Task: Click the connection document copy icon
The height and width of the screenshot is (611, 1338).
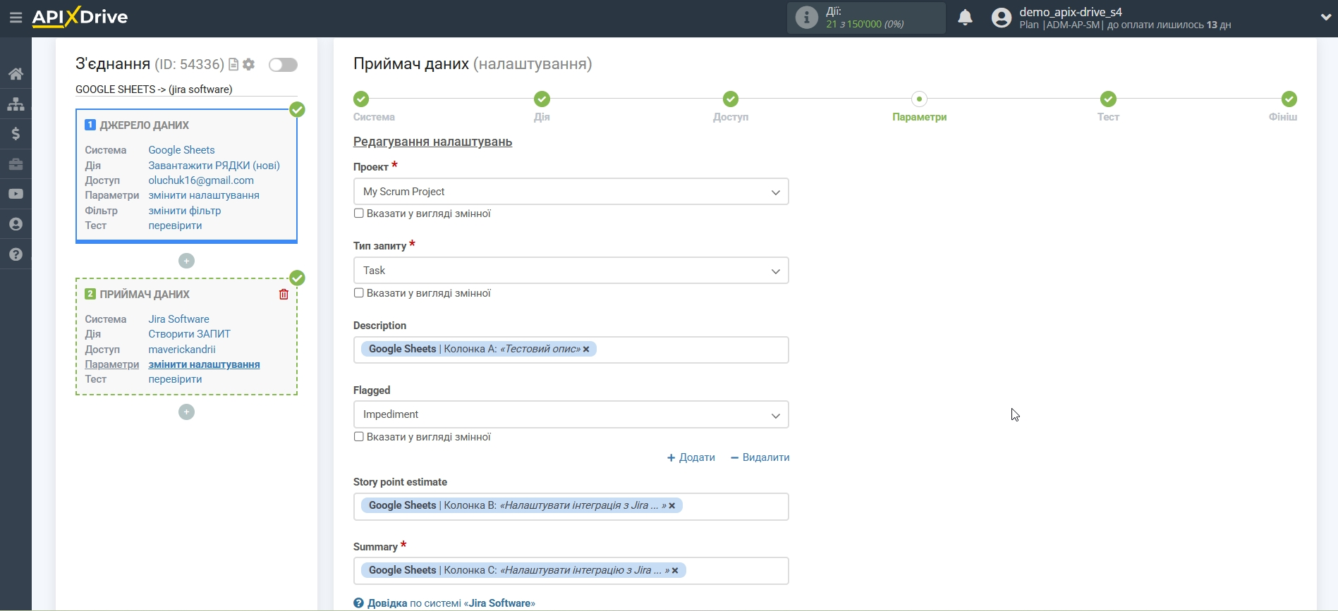Action: point(233,64)
